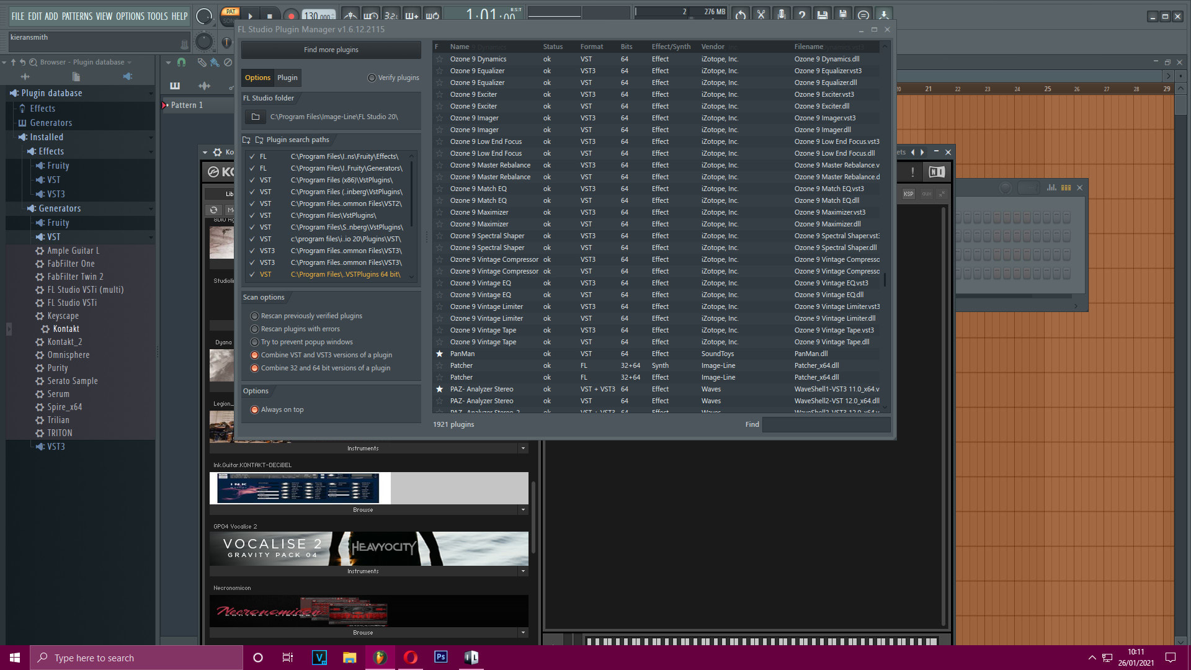
Task: Open the Necronomicon Browse dropdown arrow
Action: pyautogui.click(x=523, y=633)
